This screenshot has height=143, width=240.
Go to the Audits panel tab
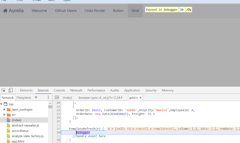point(114,90)
